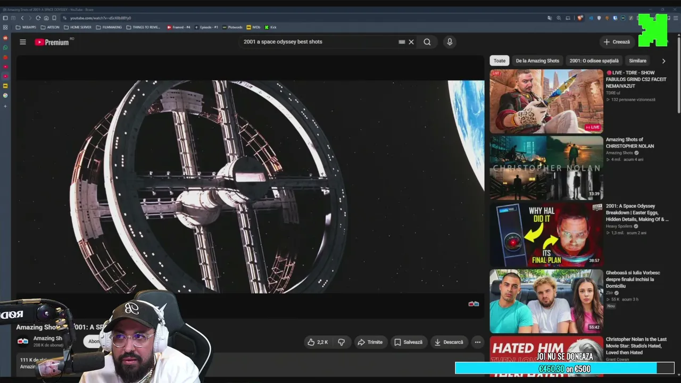681x383 pixels.
Task: Dislike the video with thumbs down
Action: pyautogui.click(x=342, y=342)
